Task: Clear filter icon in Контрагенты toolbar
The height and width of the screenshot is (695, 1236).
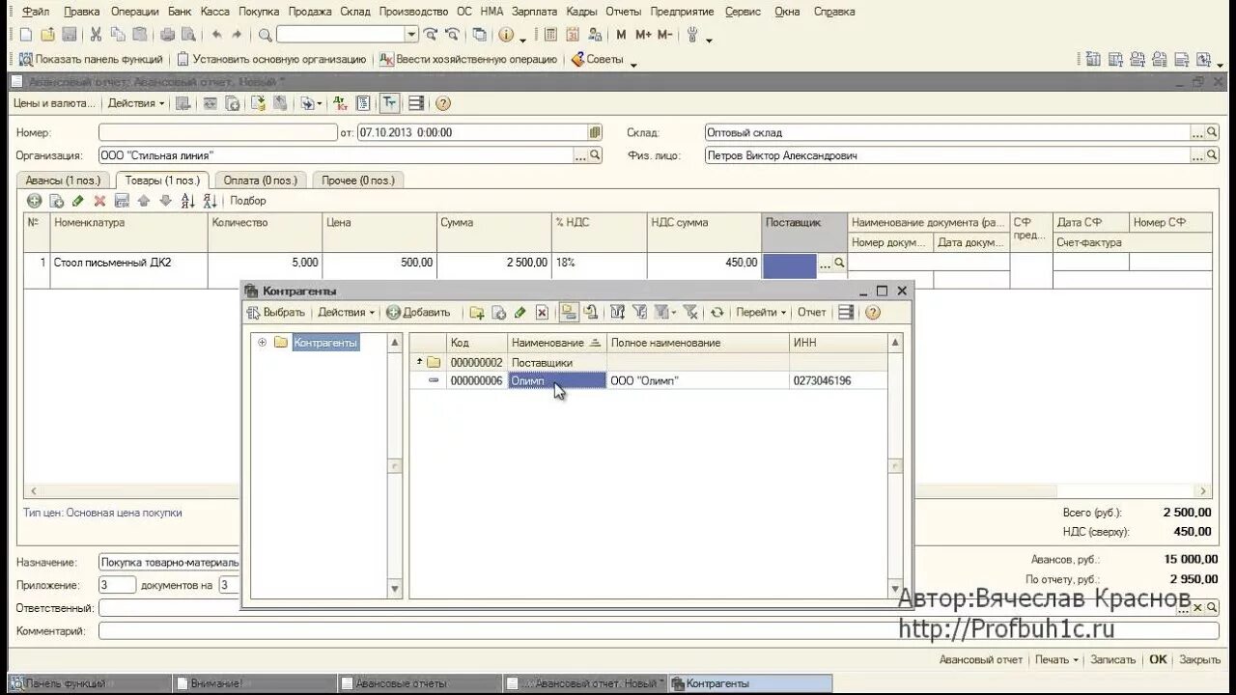Action: click(690, 313)
